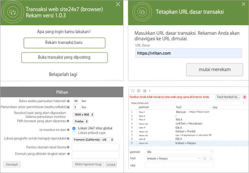This screenshot has height=173, width=249.
Task: Click the nilai column header
Action: [x=215, y=107]
